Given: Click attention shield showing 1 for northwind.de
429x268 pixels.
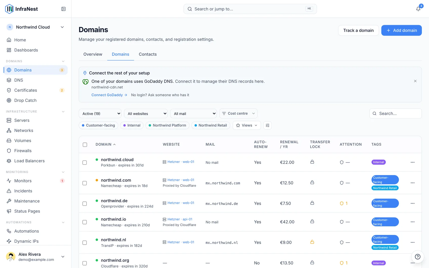Looking at the screenshot, I should [344, 203].
